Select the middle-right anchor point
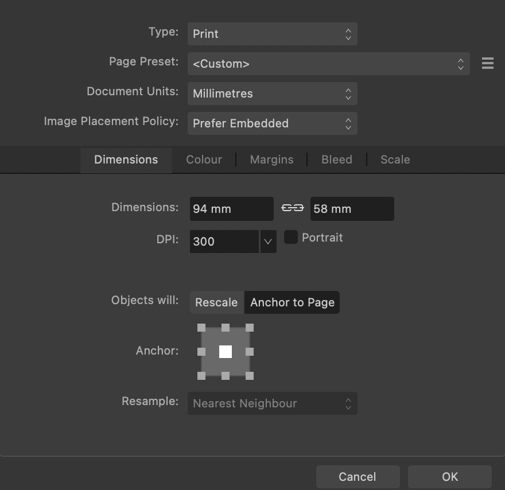This screenshot has width=505, height=490. click(250, 352)
